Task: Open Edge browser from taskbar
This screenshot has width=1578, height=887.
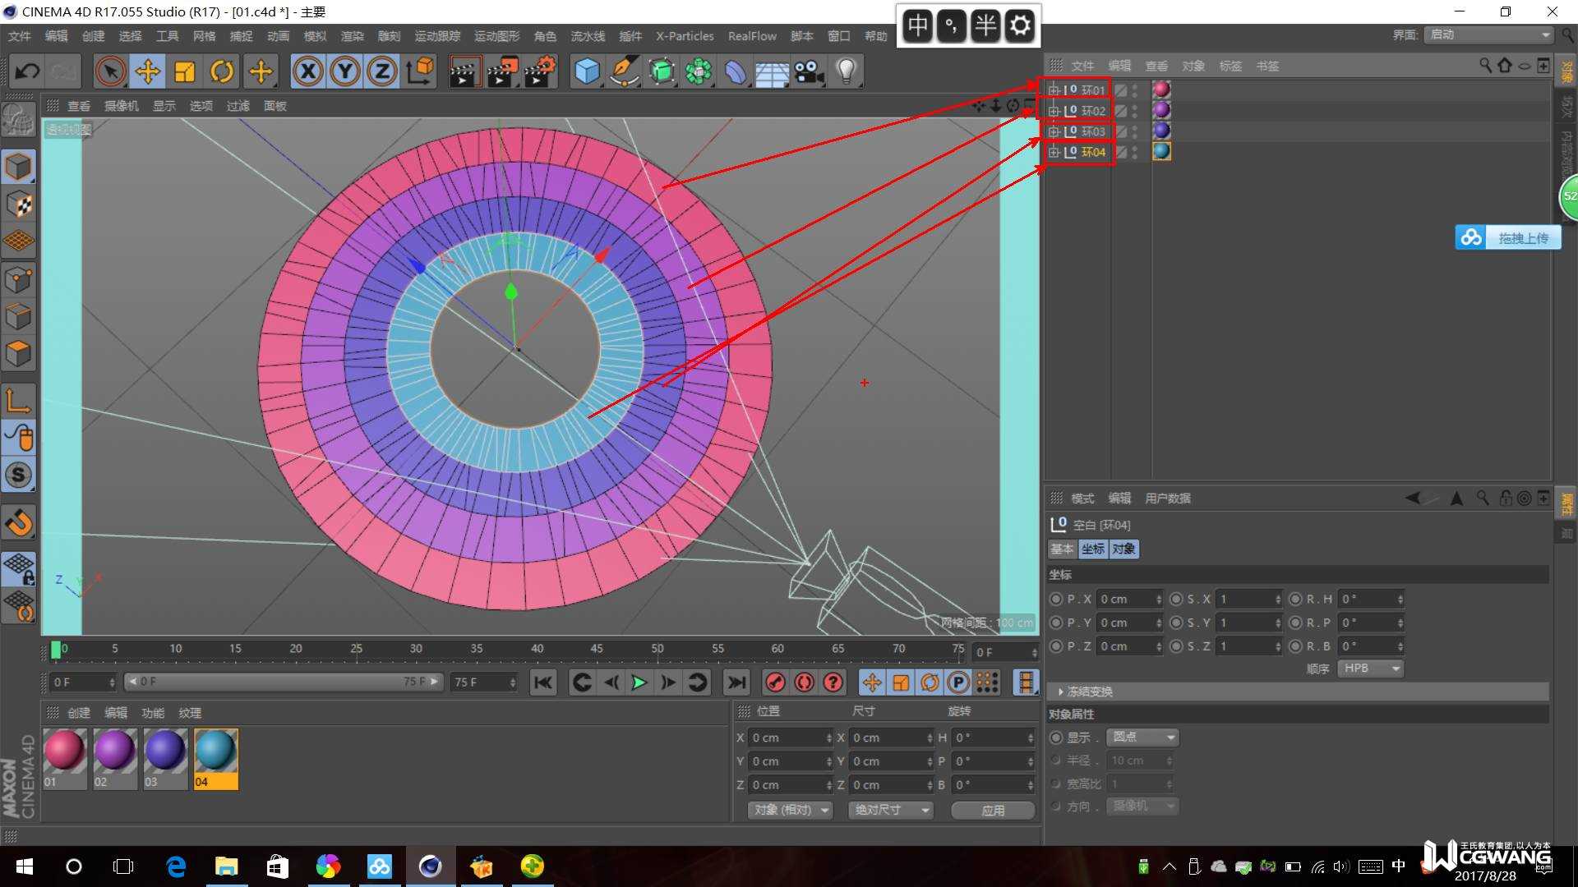Action: [176, 866]
